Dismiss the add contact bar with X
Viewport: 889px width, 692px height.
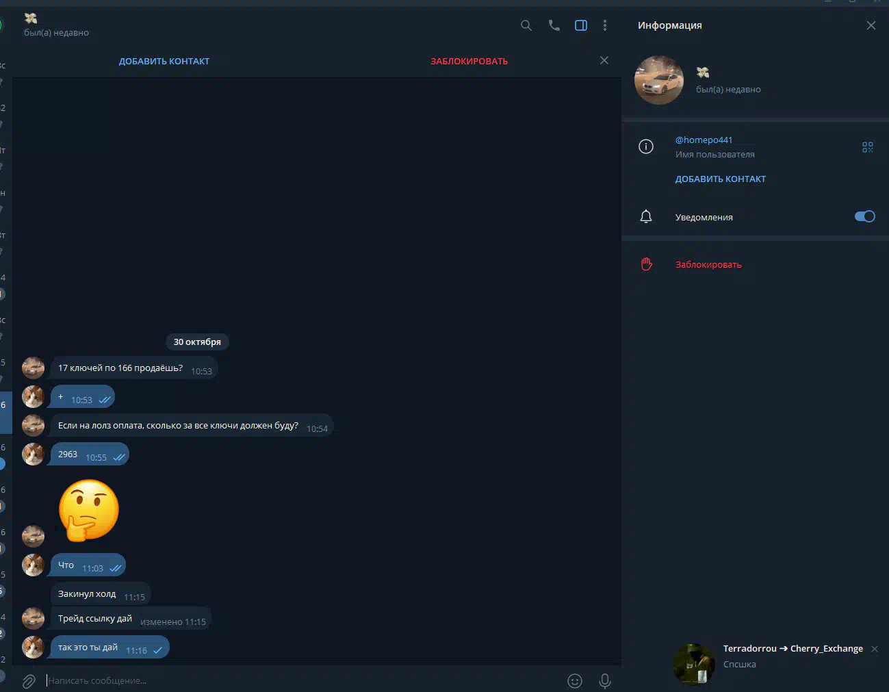tap(604, 60)
